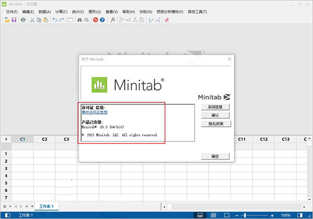Select column header C12

pos(263,139)
